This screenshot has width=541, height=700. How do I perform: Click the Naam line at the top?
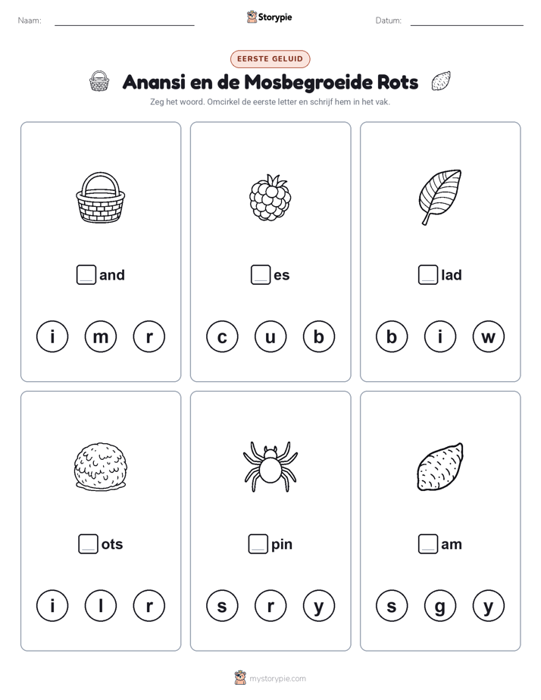(124, 20)
